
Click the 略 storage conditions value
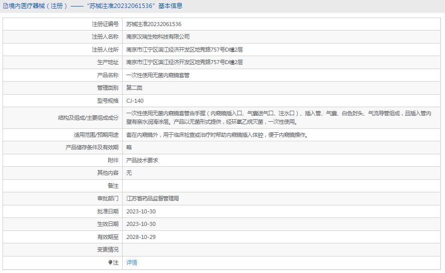[129, 147]
